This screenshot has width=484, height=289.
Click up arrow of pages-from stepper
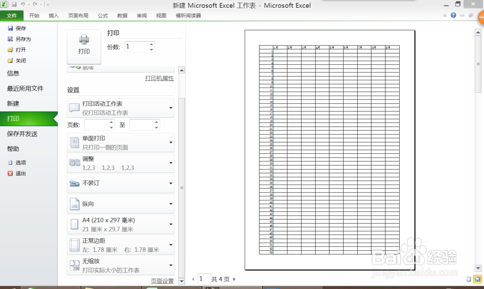111,122
